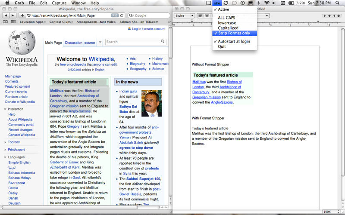Viewport: 345px width, 215px height.
Task: Click the Mellitus link in Safari
Action: 57,91
